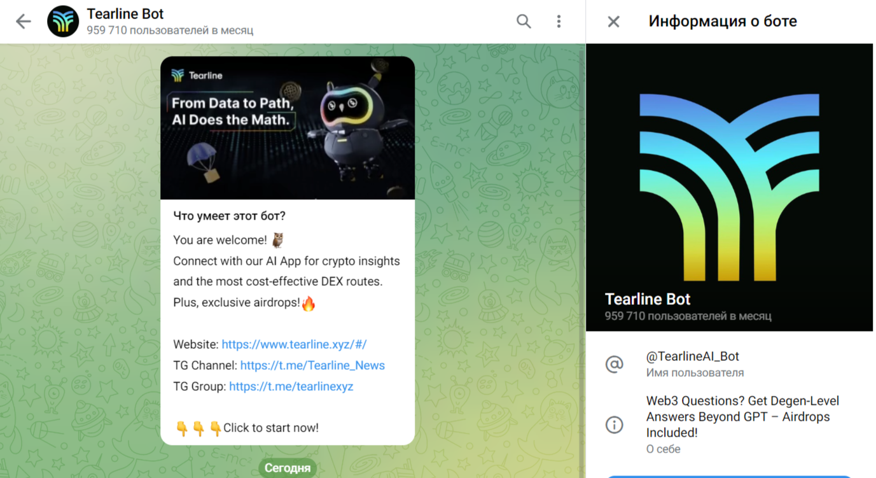The width and height of the screenshot is (876, 478).
Task: Click the username @ icon
Action: click(x=615, y=364)
